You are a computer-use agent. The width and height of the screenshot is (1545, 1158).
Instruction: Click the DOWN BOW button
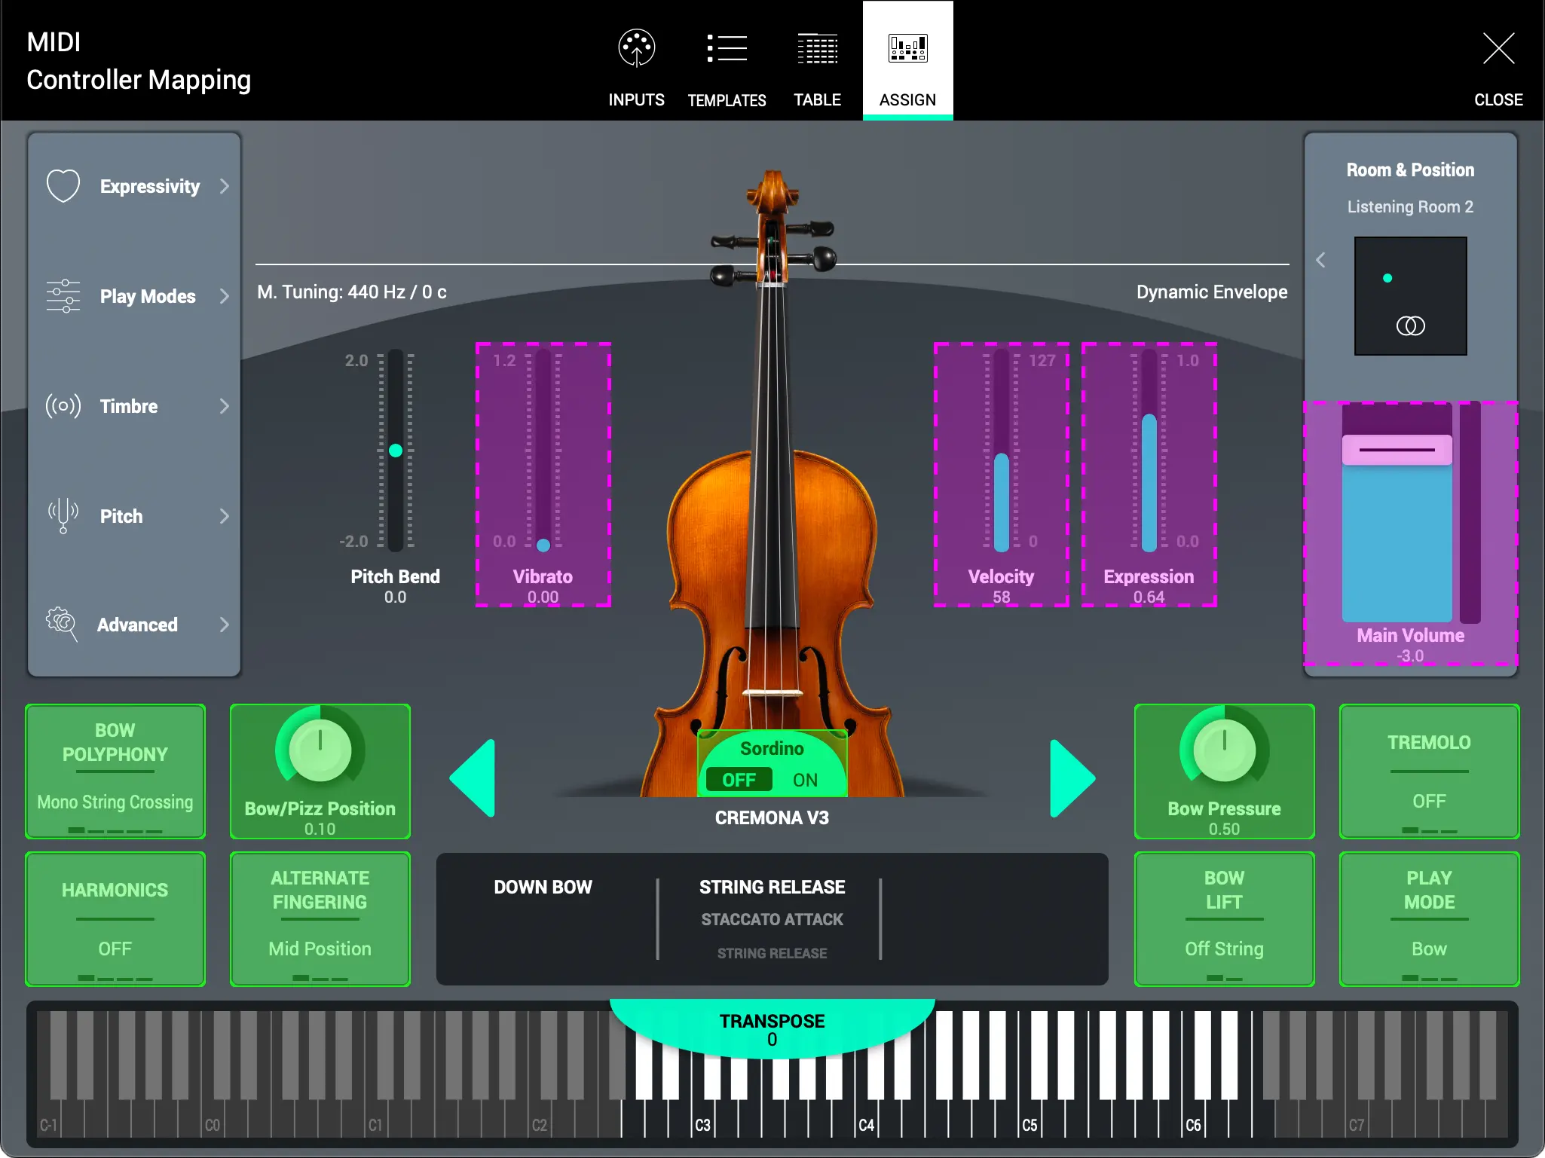point(543,887)
